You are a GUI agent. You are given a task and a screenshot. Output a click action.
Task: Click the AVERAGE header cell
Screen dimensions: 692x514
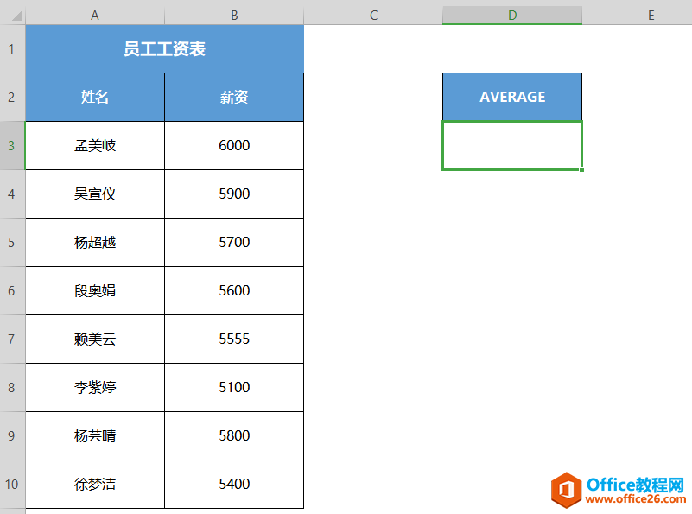click(511, 97)
